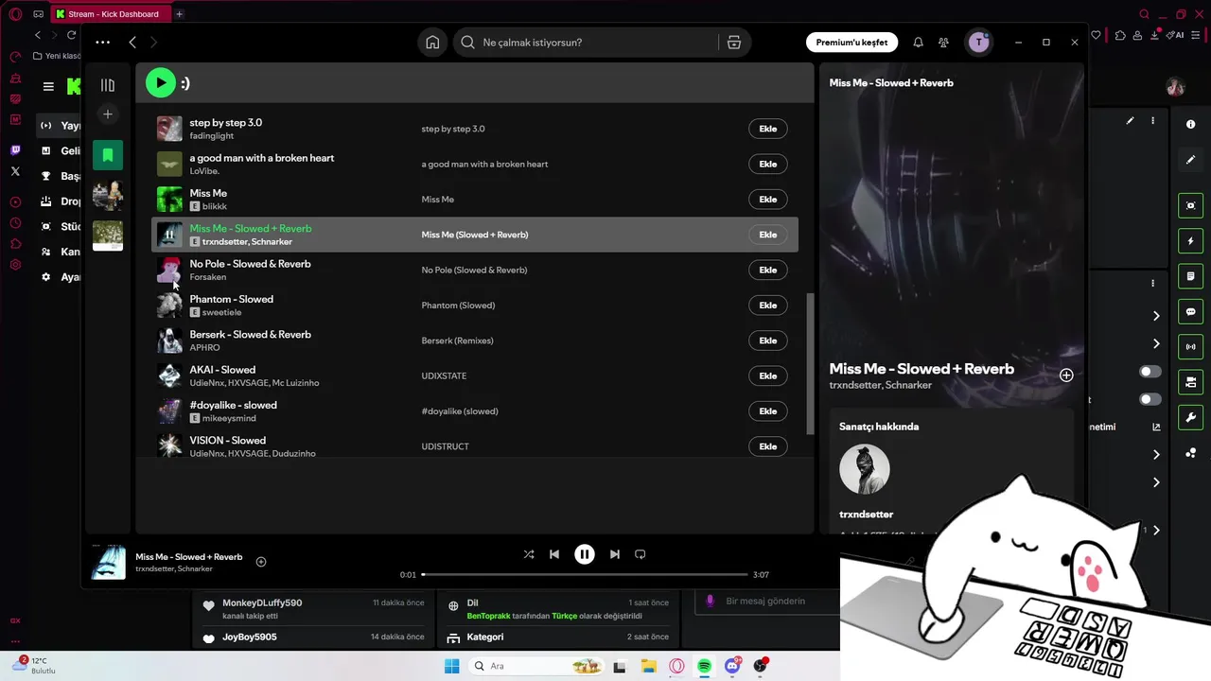The height and width of the screenshot is (681, 1211).
Task: Add 'Miss Me' by blikkk with Ekle
Action: coord(768,200)
